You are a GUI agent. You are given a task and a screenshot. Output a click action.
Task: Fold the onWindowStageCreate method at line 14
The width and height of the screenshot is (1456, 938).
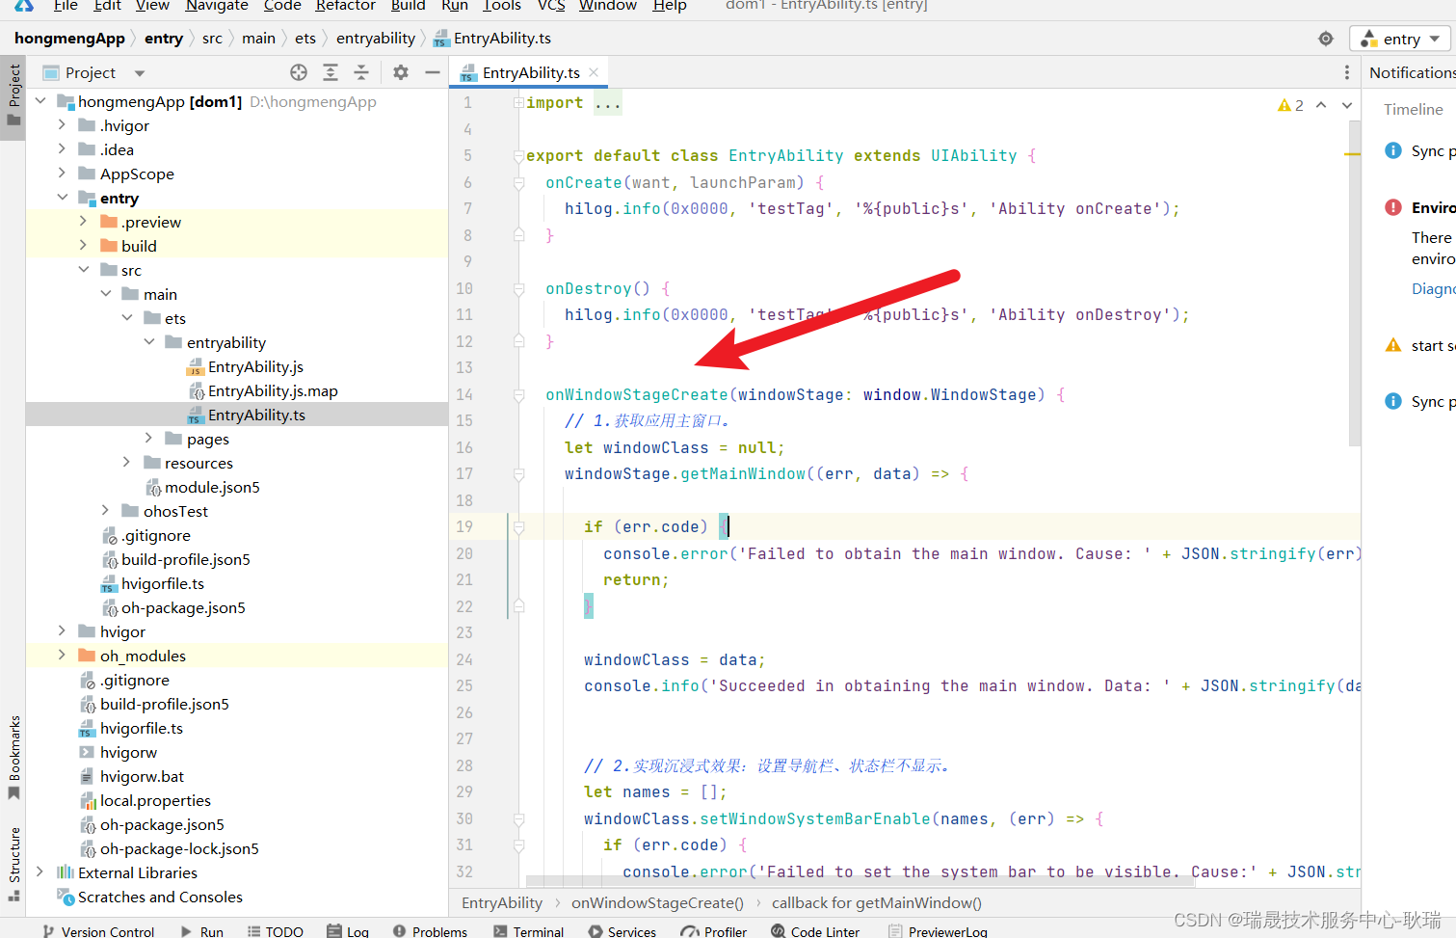pyautogui.click(x=518, y=394)
